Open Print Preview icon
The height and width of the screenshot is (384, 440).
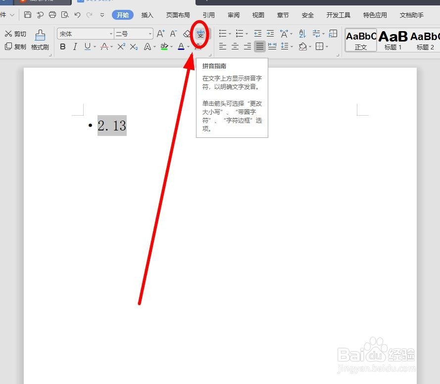[65, 14]
